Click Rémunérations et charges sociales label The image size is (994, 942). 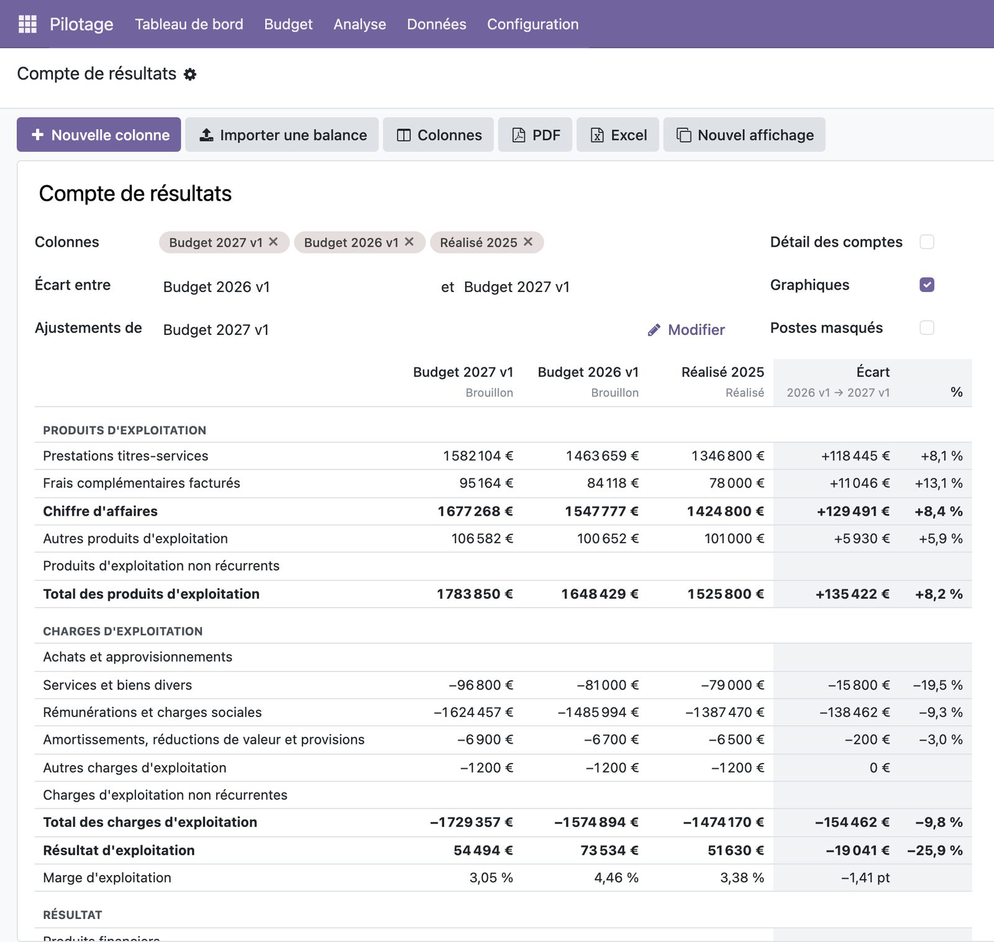point(152,712)
